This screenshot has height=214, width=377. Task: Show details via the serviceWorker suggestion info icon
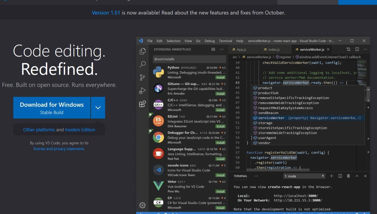click(360, 118)
